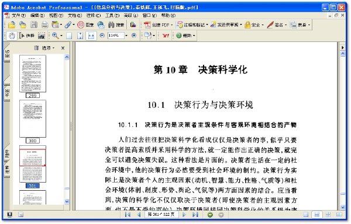Select the Snapshot camera tool
This screenshot has width=351, height=224.
click(42, 36)
